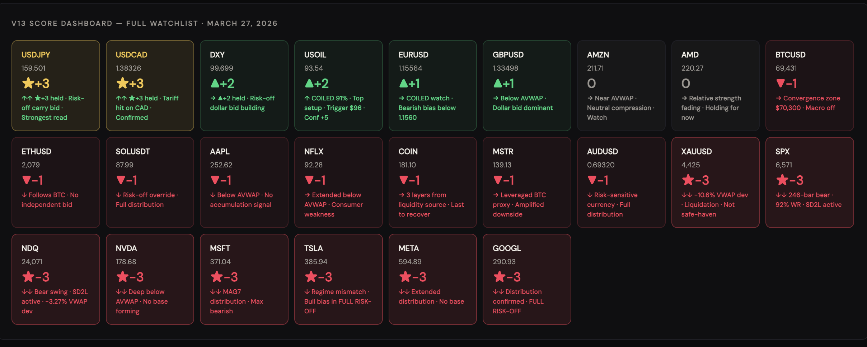Open the COIN card details

[x=432, y=182]
